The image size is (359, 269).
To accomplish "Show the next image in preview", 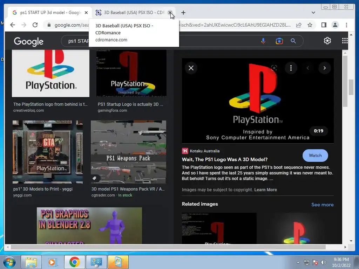I will (324, 68).
